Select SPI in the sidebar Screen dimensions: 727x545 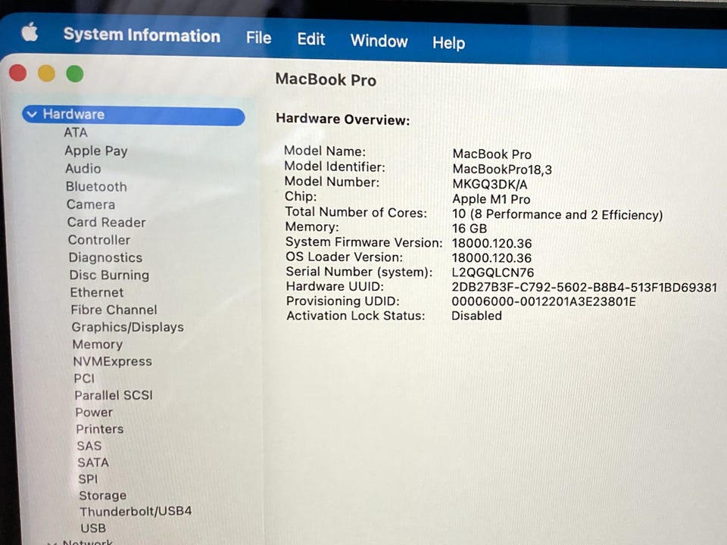point(88,478)
